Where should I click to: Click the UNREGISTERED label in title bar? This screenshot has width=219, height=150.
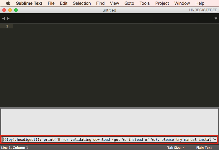203,10
